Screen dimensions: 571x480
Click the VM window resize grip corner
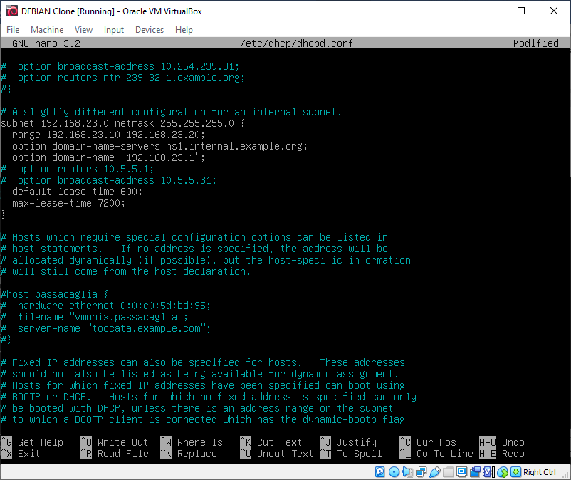pyautogui.click(x=567, y=476)
